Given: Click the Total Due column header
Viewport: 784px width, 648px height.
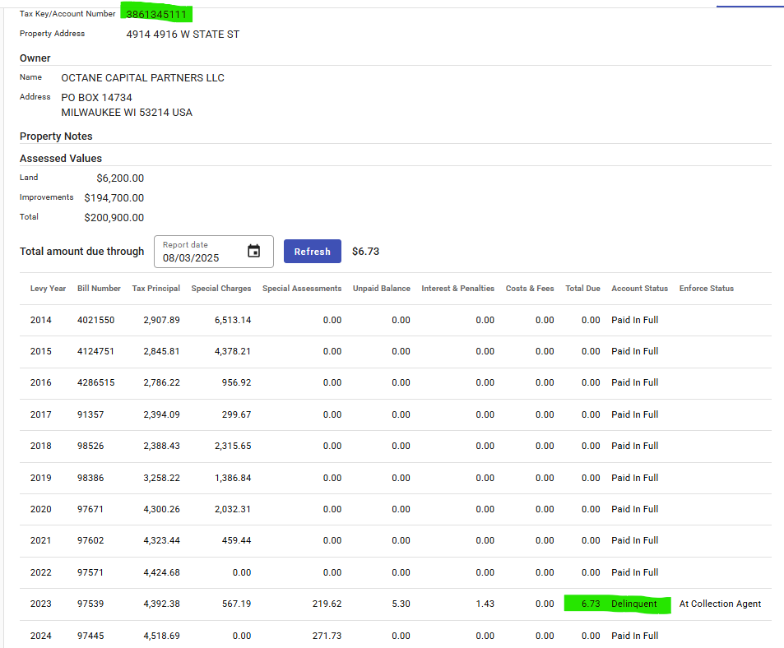Looking at the screenshot, I should click(582, 289).
